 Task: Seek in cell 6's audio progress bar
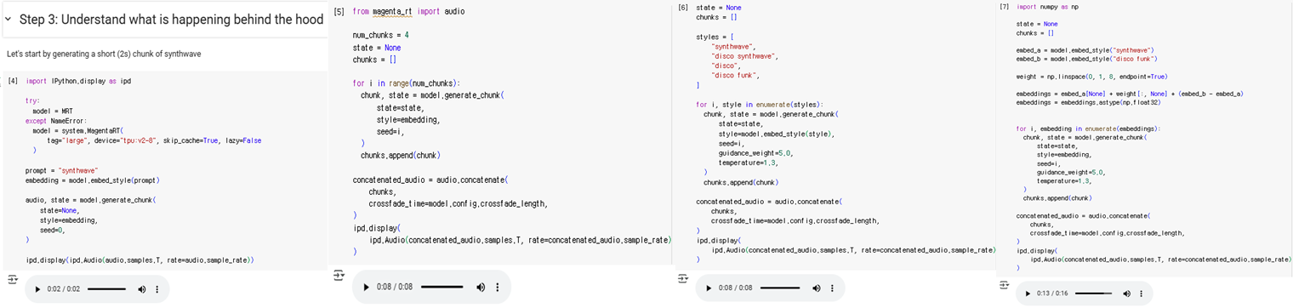[x=781, y=288]
